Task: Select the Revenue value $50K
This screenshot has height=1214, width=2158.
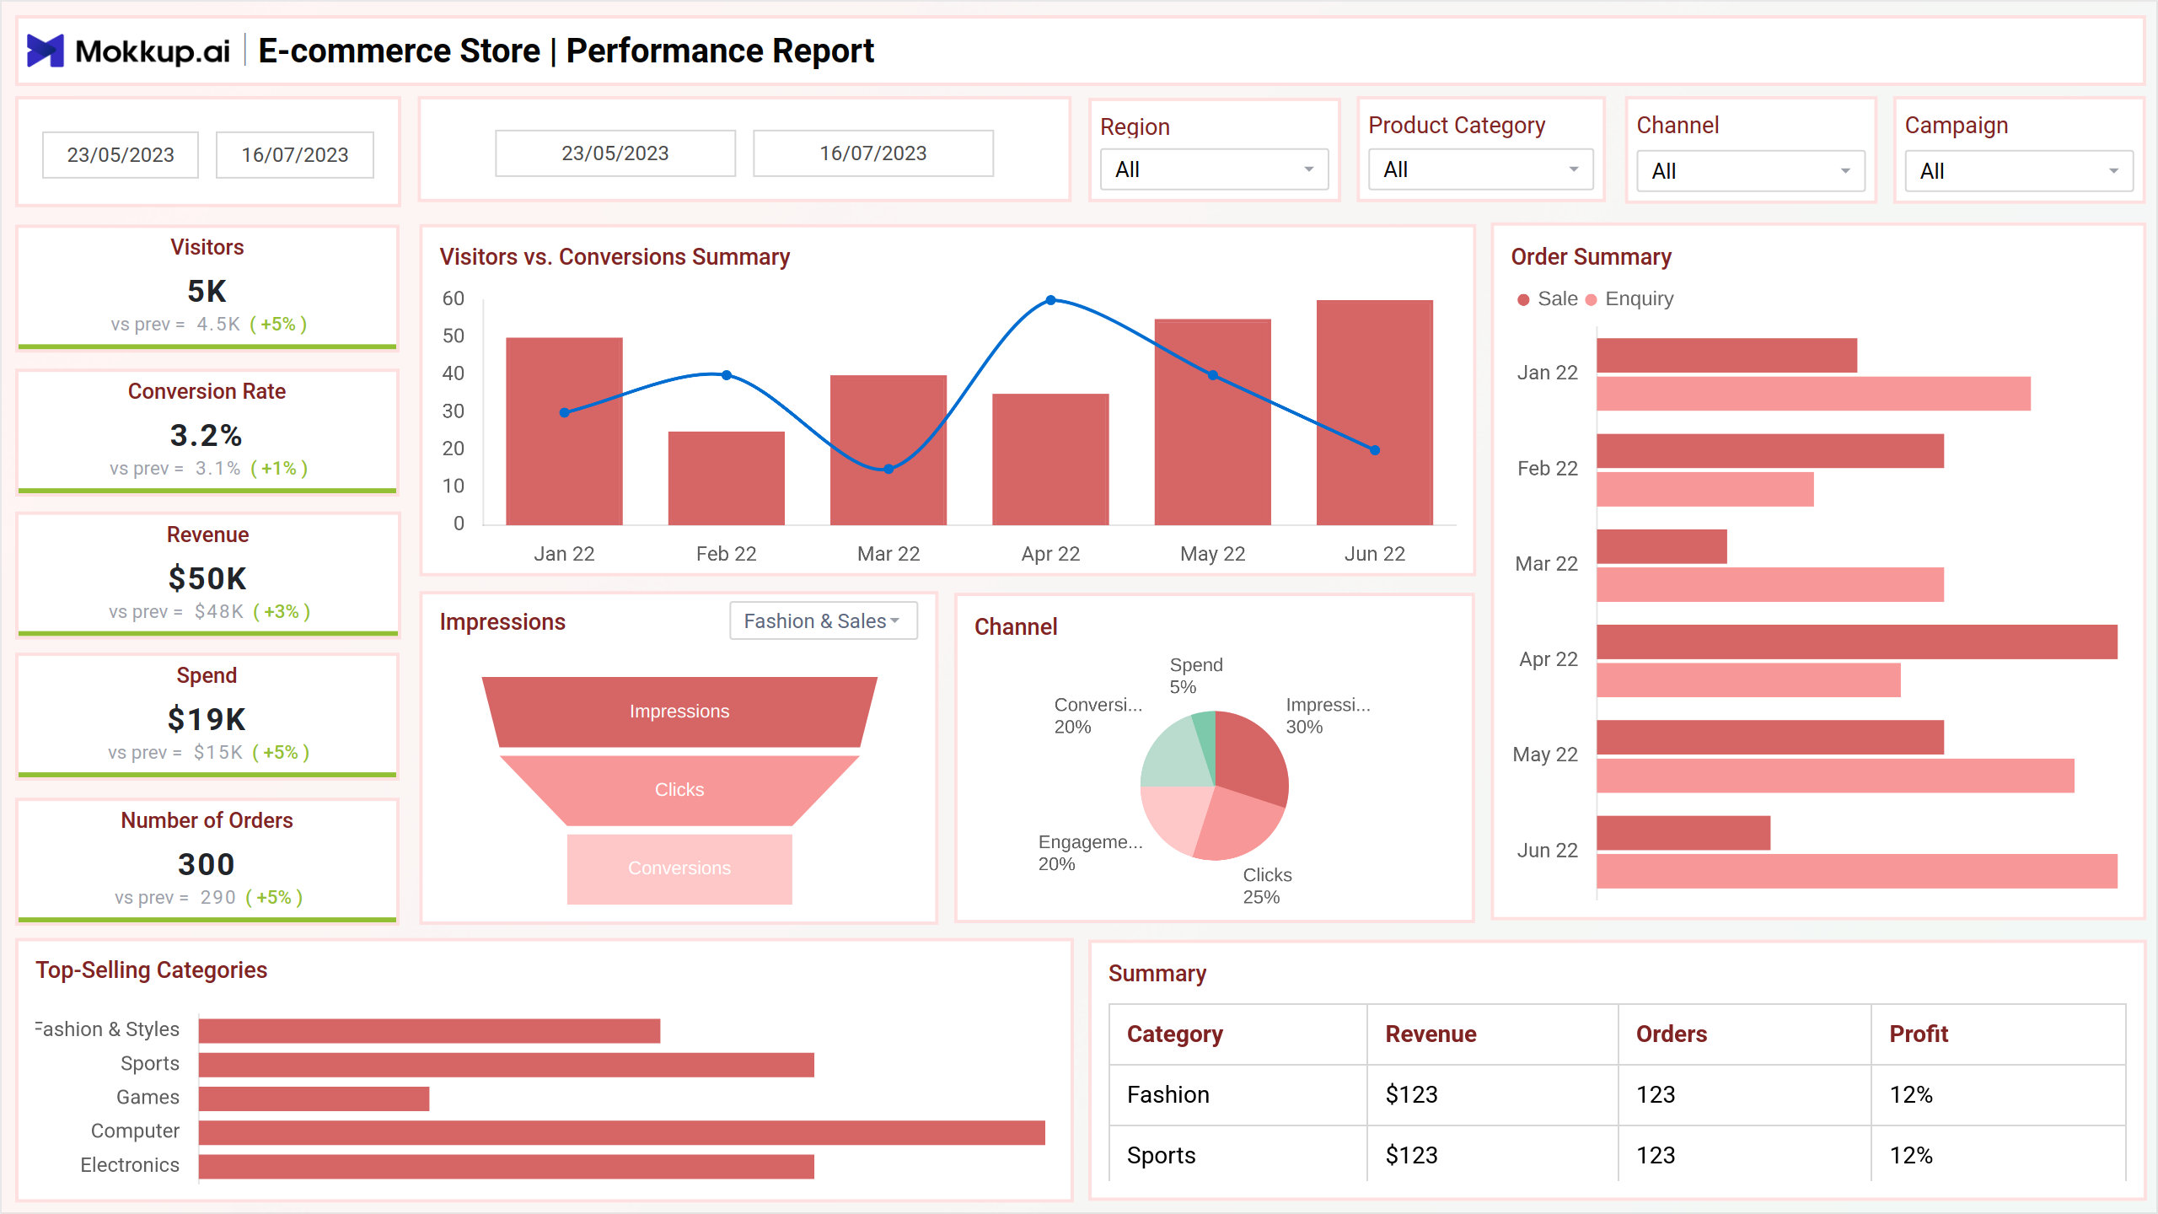Action: coord(207,578)
